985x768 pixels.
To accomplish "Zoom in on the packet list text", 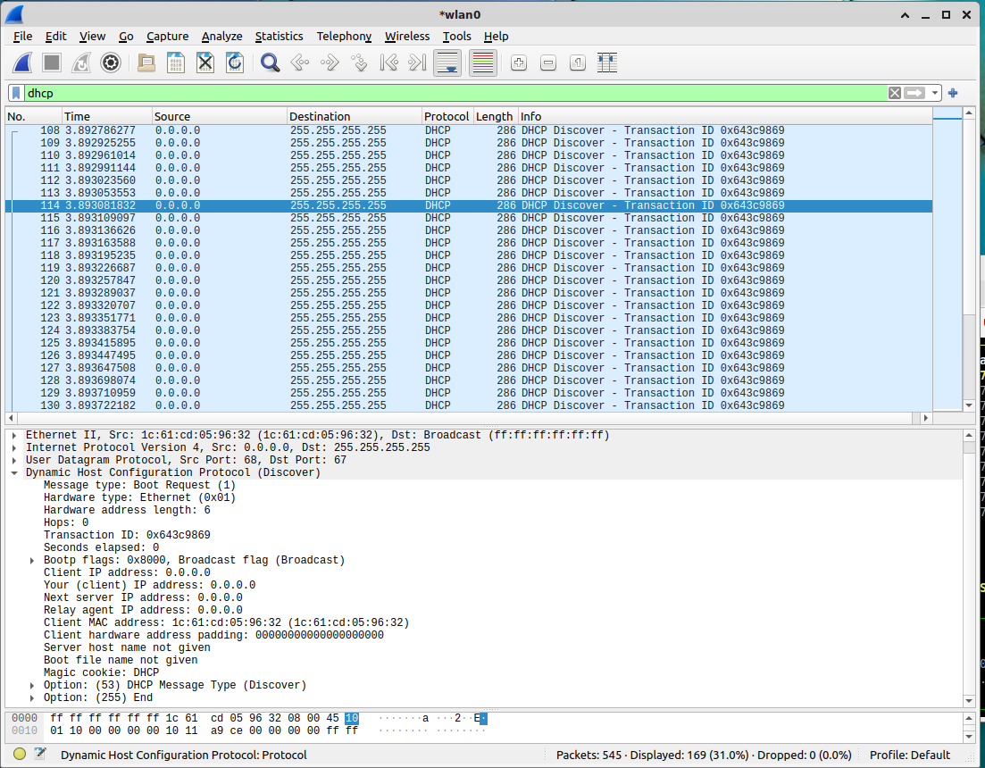I will [518, 63].
